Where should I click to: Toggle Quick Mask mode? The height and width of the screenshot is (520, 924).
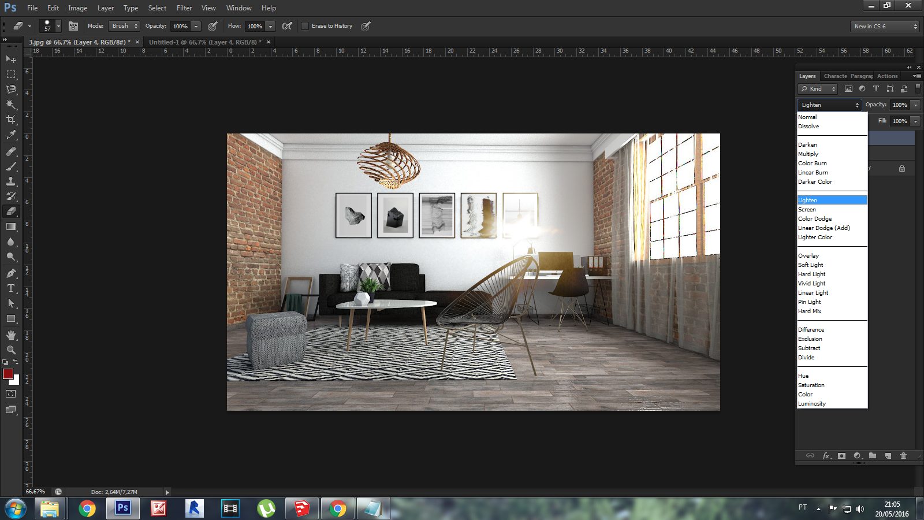tap(11, 394)
